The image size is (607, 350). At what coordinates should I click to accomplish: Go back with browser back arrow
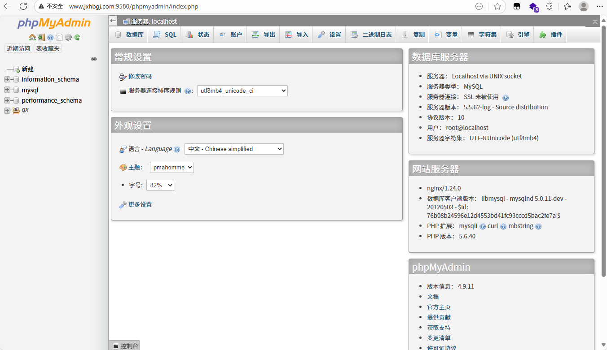tap(7, 6)
